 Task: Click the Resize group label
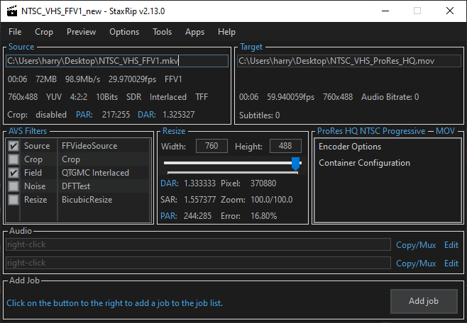(174, 131)
